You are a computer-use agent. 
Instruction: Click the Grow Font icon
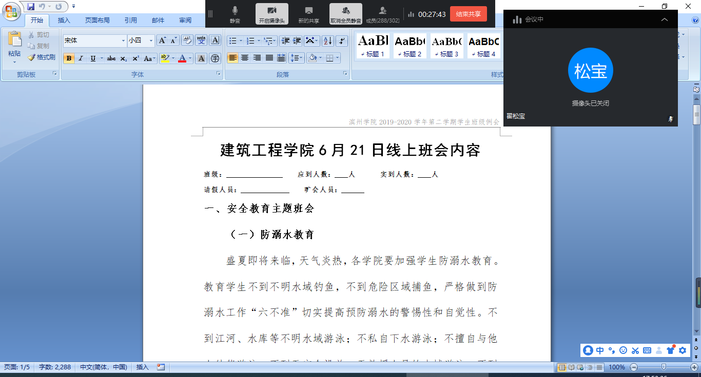pyautogui.click(x=162, y=40)
